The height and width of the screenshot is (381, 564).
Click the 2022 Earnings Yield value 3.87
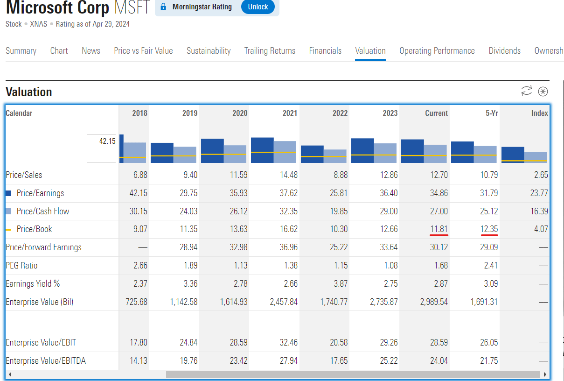click(341, 284)
